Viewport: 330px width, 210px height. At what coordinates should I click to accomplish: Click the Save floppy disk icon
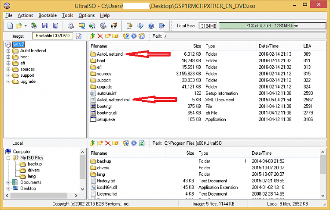(x=44, y=25)
